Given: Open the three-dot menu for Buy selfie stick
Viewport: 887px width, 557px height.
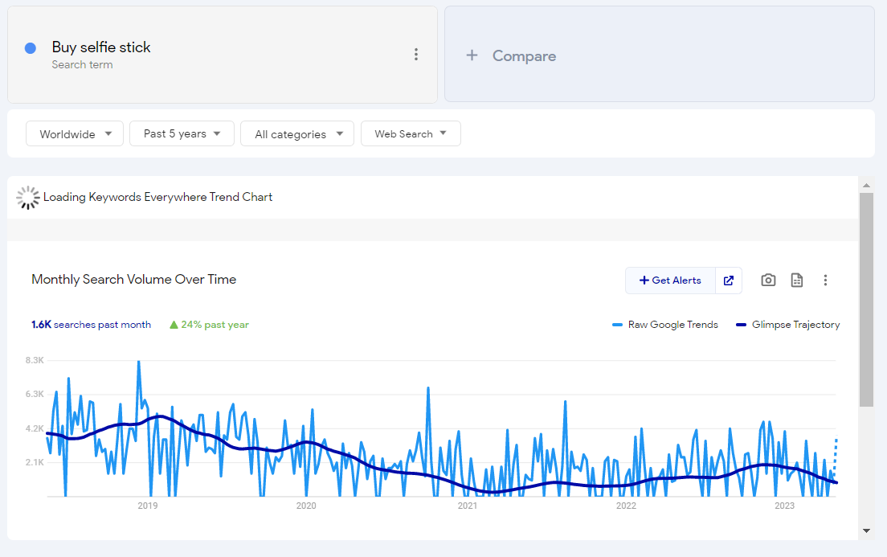Looking at the screenshot, I should pos(416,54).
